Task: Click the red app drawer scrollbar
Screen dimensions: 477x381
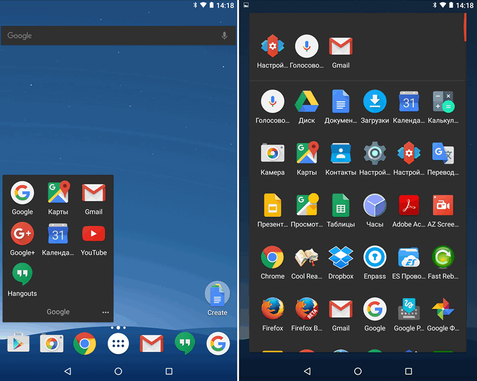Action: pos(465,27)
